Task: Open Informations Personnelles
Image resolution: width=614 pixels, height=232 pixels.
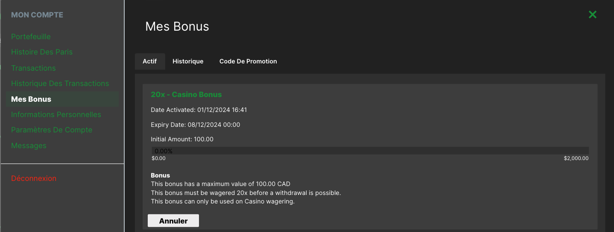Action: [56, 115]
